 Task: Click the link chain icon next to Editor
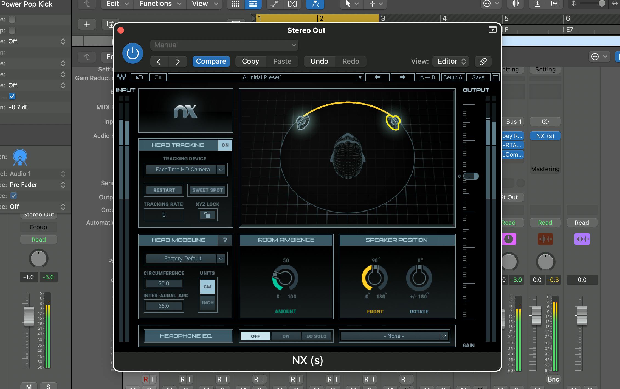[483, 61]
